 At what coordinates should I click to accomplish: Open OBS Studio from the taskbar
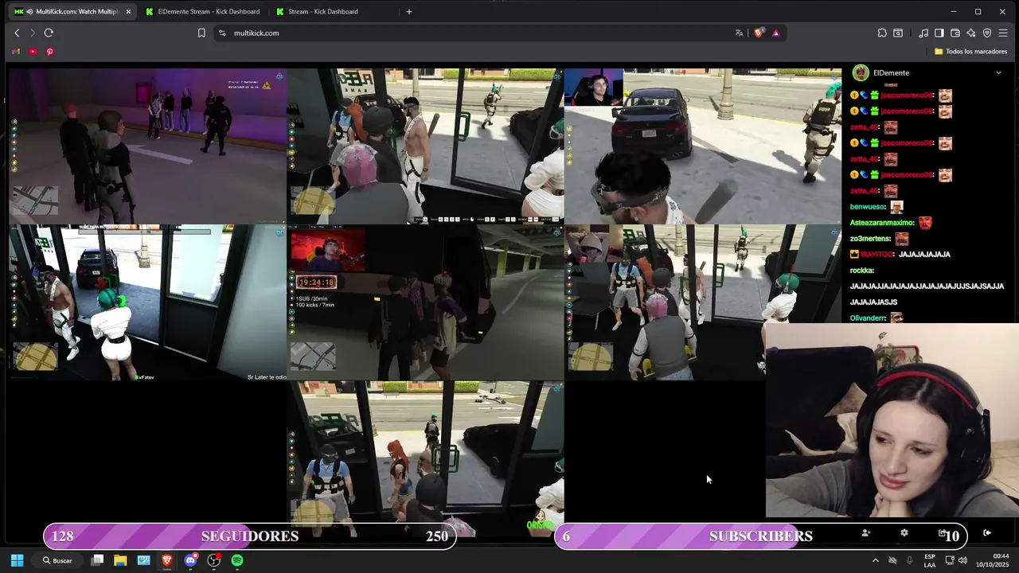click(214, 560)
